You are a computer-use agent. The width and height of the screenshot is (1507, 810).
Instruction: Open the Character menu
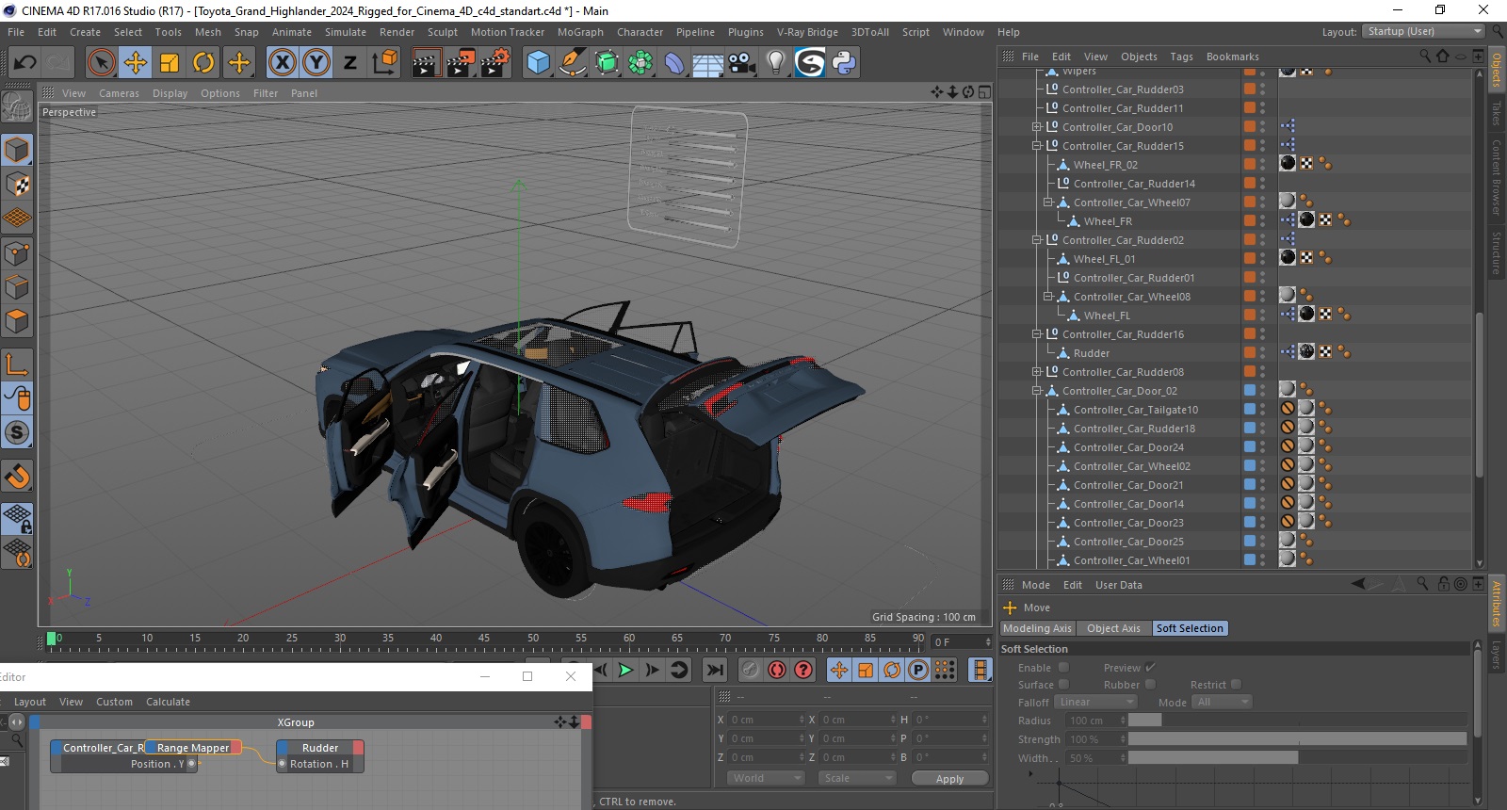tap(640, 32)
